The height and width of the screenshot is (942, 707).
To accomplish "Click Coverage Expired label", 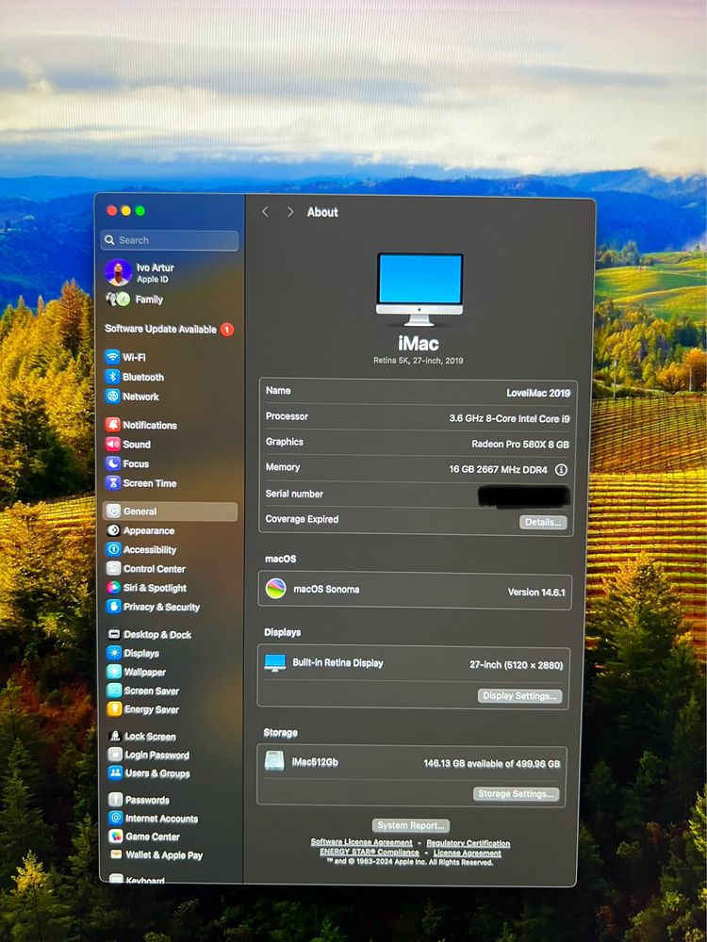I will point(302,519).
